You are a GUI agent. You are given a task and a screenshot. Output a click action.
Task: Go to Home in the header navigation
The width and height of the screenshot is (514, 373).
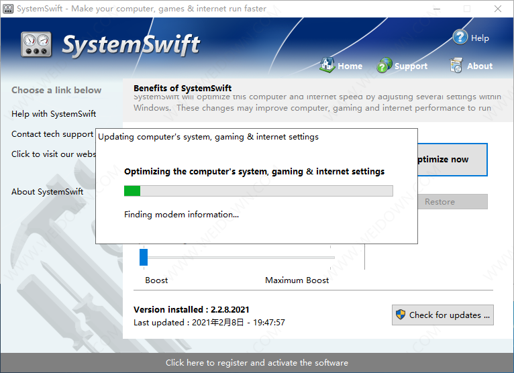click(350, 66)
